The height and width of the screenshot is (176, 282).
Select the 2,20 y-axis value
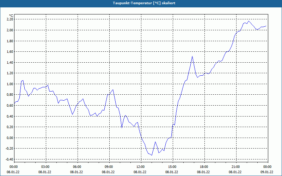point(10,19)
